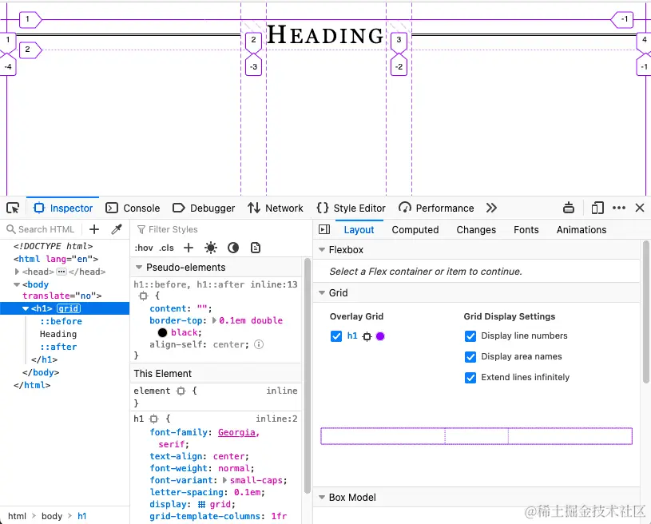Add a new CSS rule
Screen dimensions: 651x524
coord(189,248)
